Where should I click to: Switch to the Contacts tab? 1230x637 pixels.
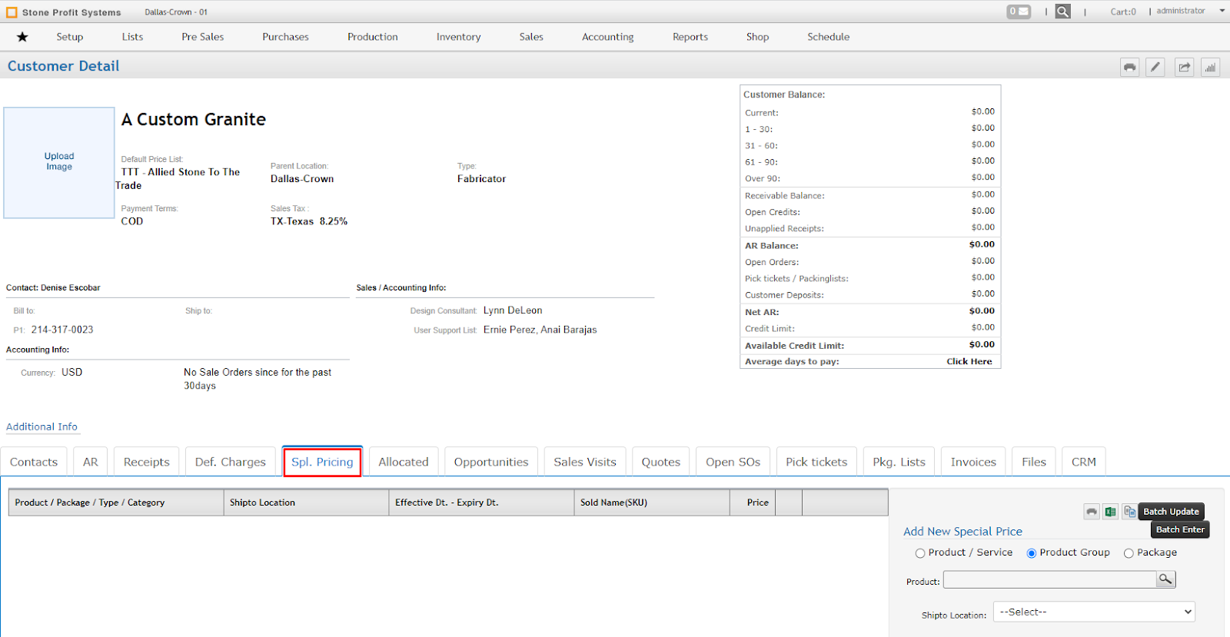coord(34,462)
